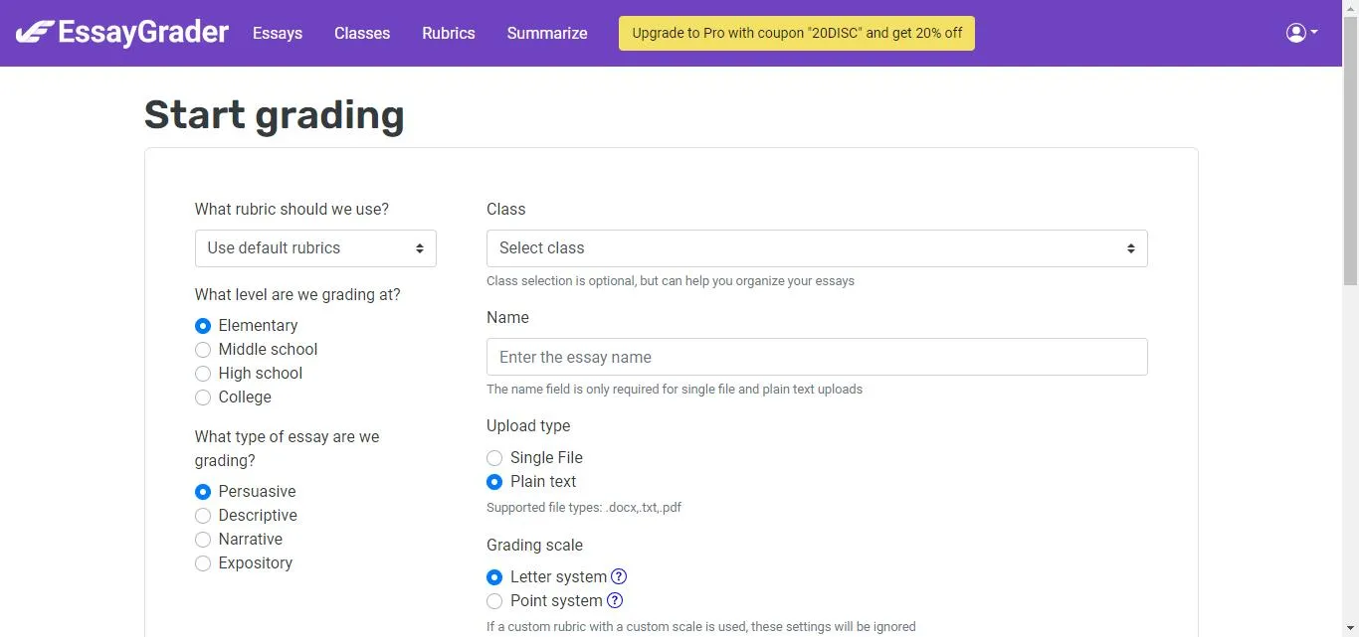
Task: Select High school grading level
Action: tap(203, 374)
